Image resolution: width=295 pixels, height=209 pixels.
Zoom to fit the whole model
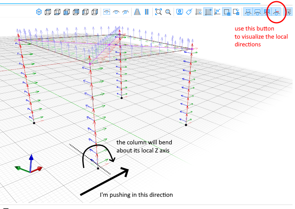point(159,12)
